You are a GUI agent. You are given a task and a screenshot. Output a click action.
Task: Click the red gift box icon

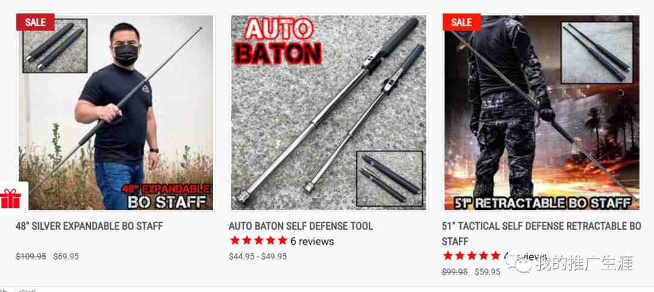tap(10, 198)
